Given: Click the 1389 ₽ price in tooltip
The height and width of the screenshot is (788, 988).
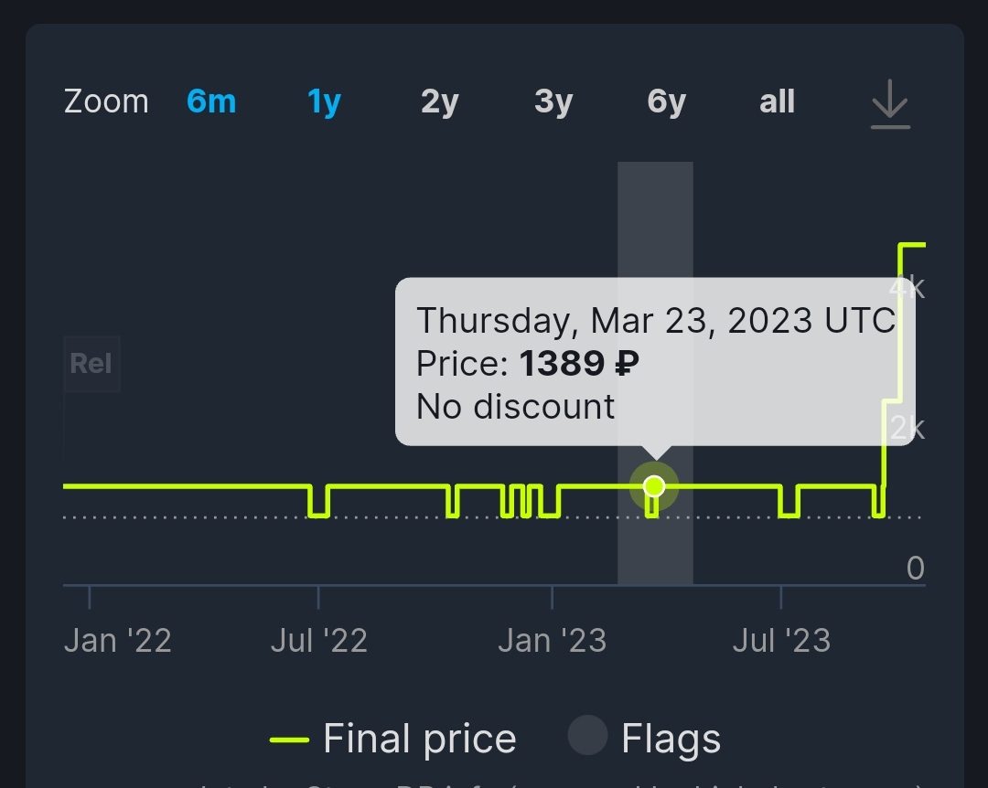Looking at the screenshot, I should [x=579, y=364].
